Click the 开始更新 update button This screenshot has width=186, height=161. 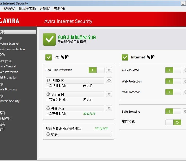pos(75,108)
